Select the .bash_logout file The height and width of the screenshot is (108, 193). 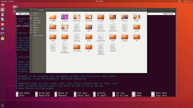(113, 27)
